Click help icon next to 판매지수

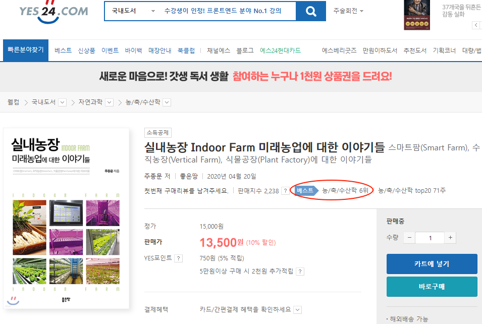tap(285, 191)
